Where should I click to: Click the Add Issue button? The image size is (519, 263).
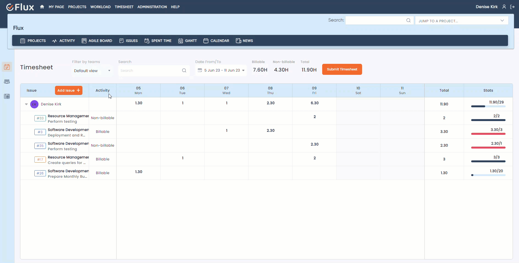pos(68,90)
